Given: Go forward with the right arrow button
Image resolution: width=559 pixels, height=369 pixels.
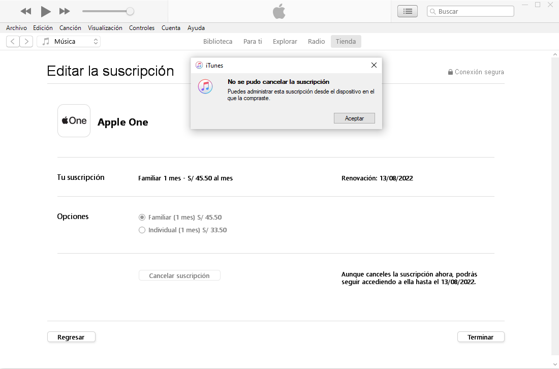Looking at the screenshot, I should (26, 41).
